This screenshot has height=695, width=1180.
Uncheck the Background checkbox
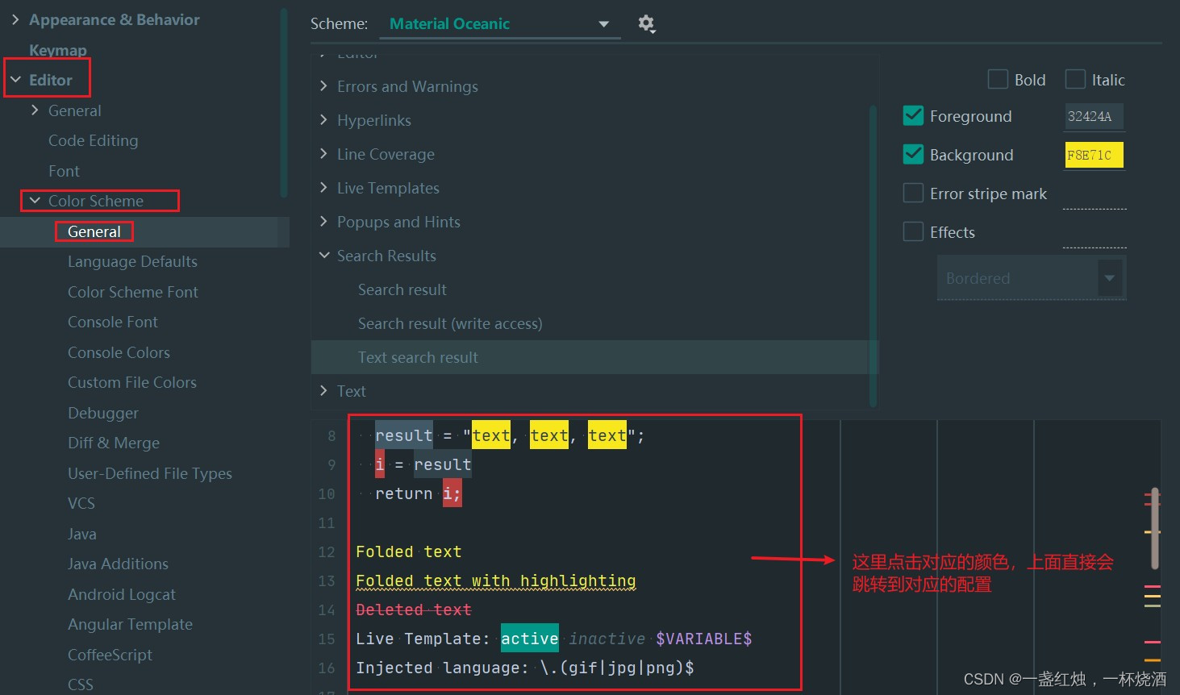pos(913,155)
